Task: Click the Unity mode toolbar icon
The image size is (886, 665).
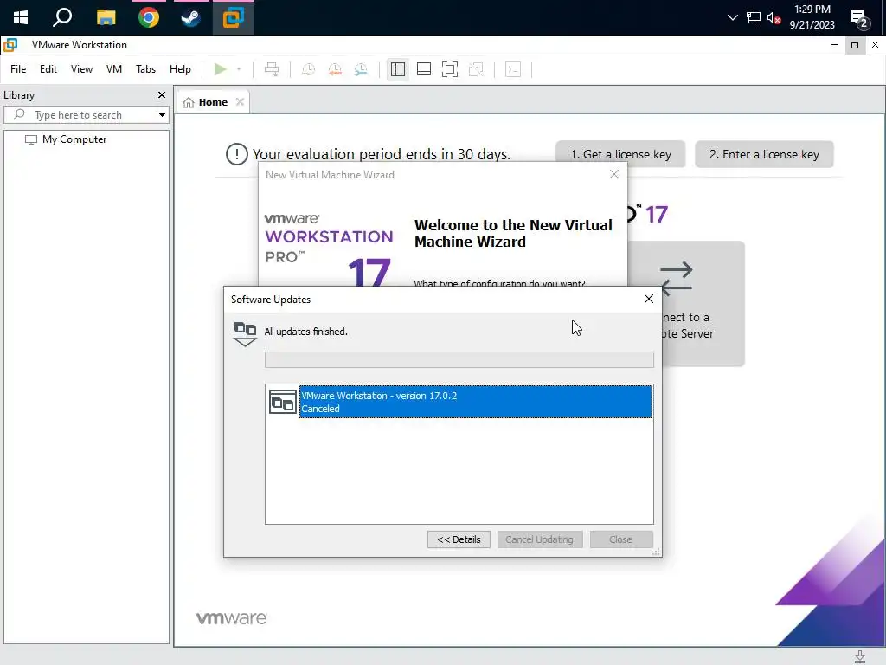Action: [477, 69]
